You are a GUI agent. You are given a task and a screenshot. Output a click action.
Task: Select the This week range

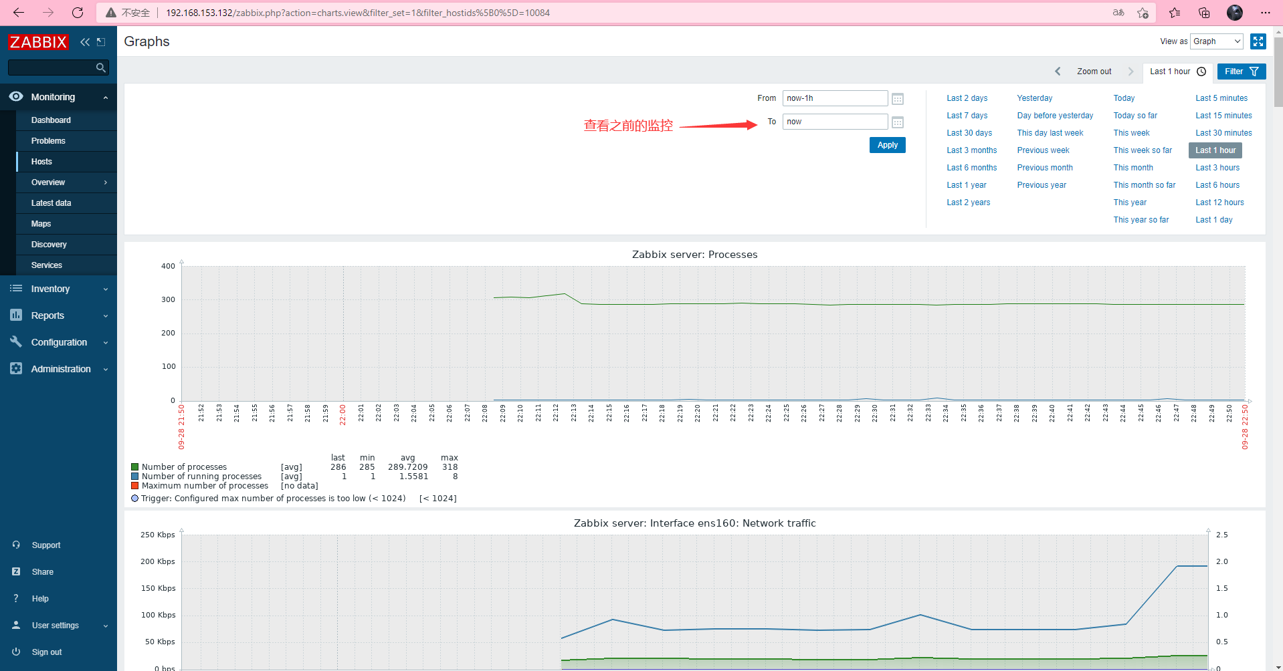(1131, 133)
